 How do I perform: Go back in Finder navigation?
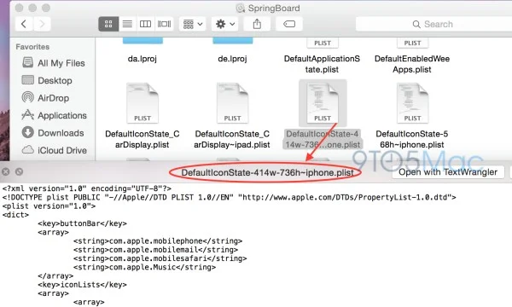click(x=24, y=24)
